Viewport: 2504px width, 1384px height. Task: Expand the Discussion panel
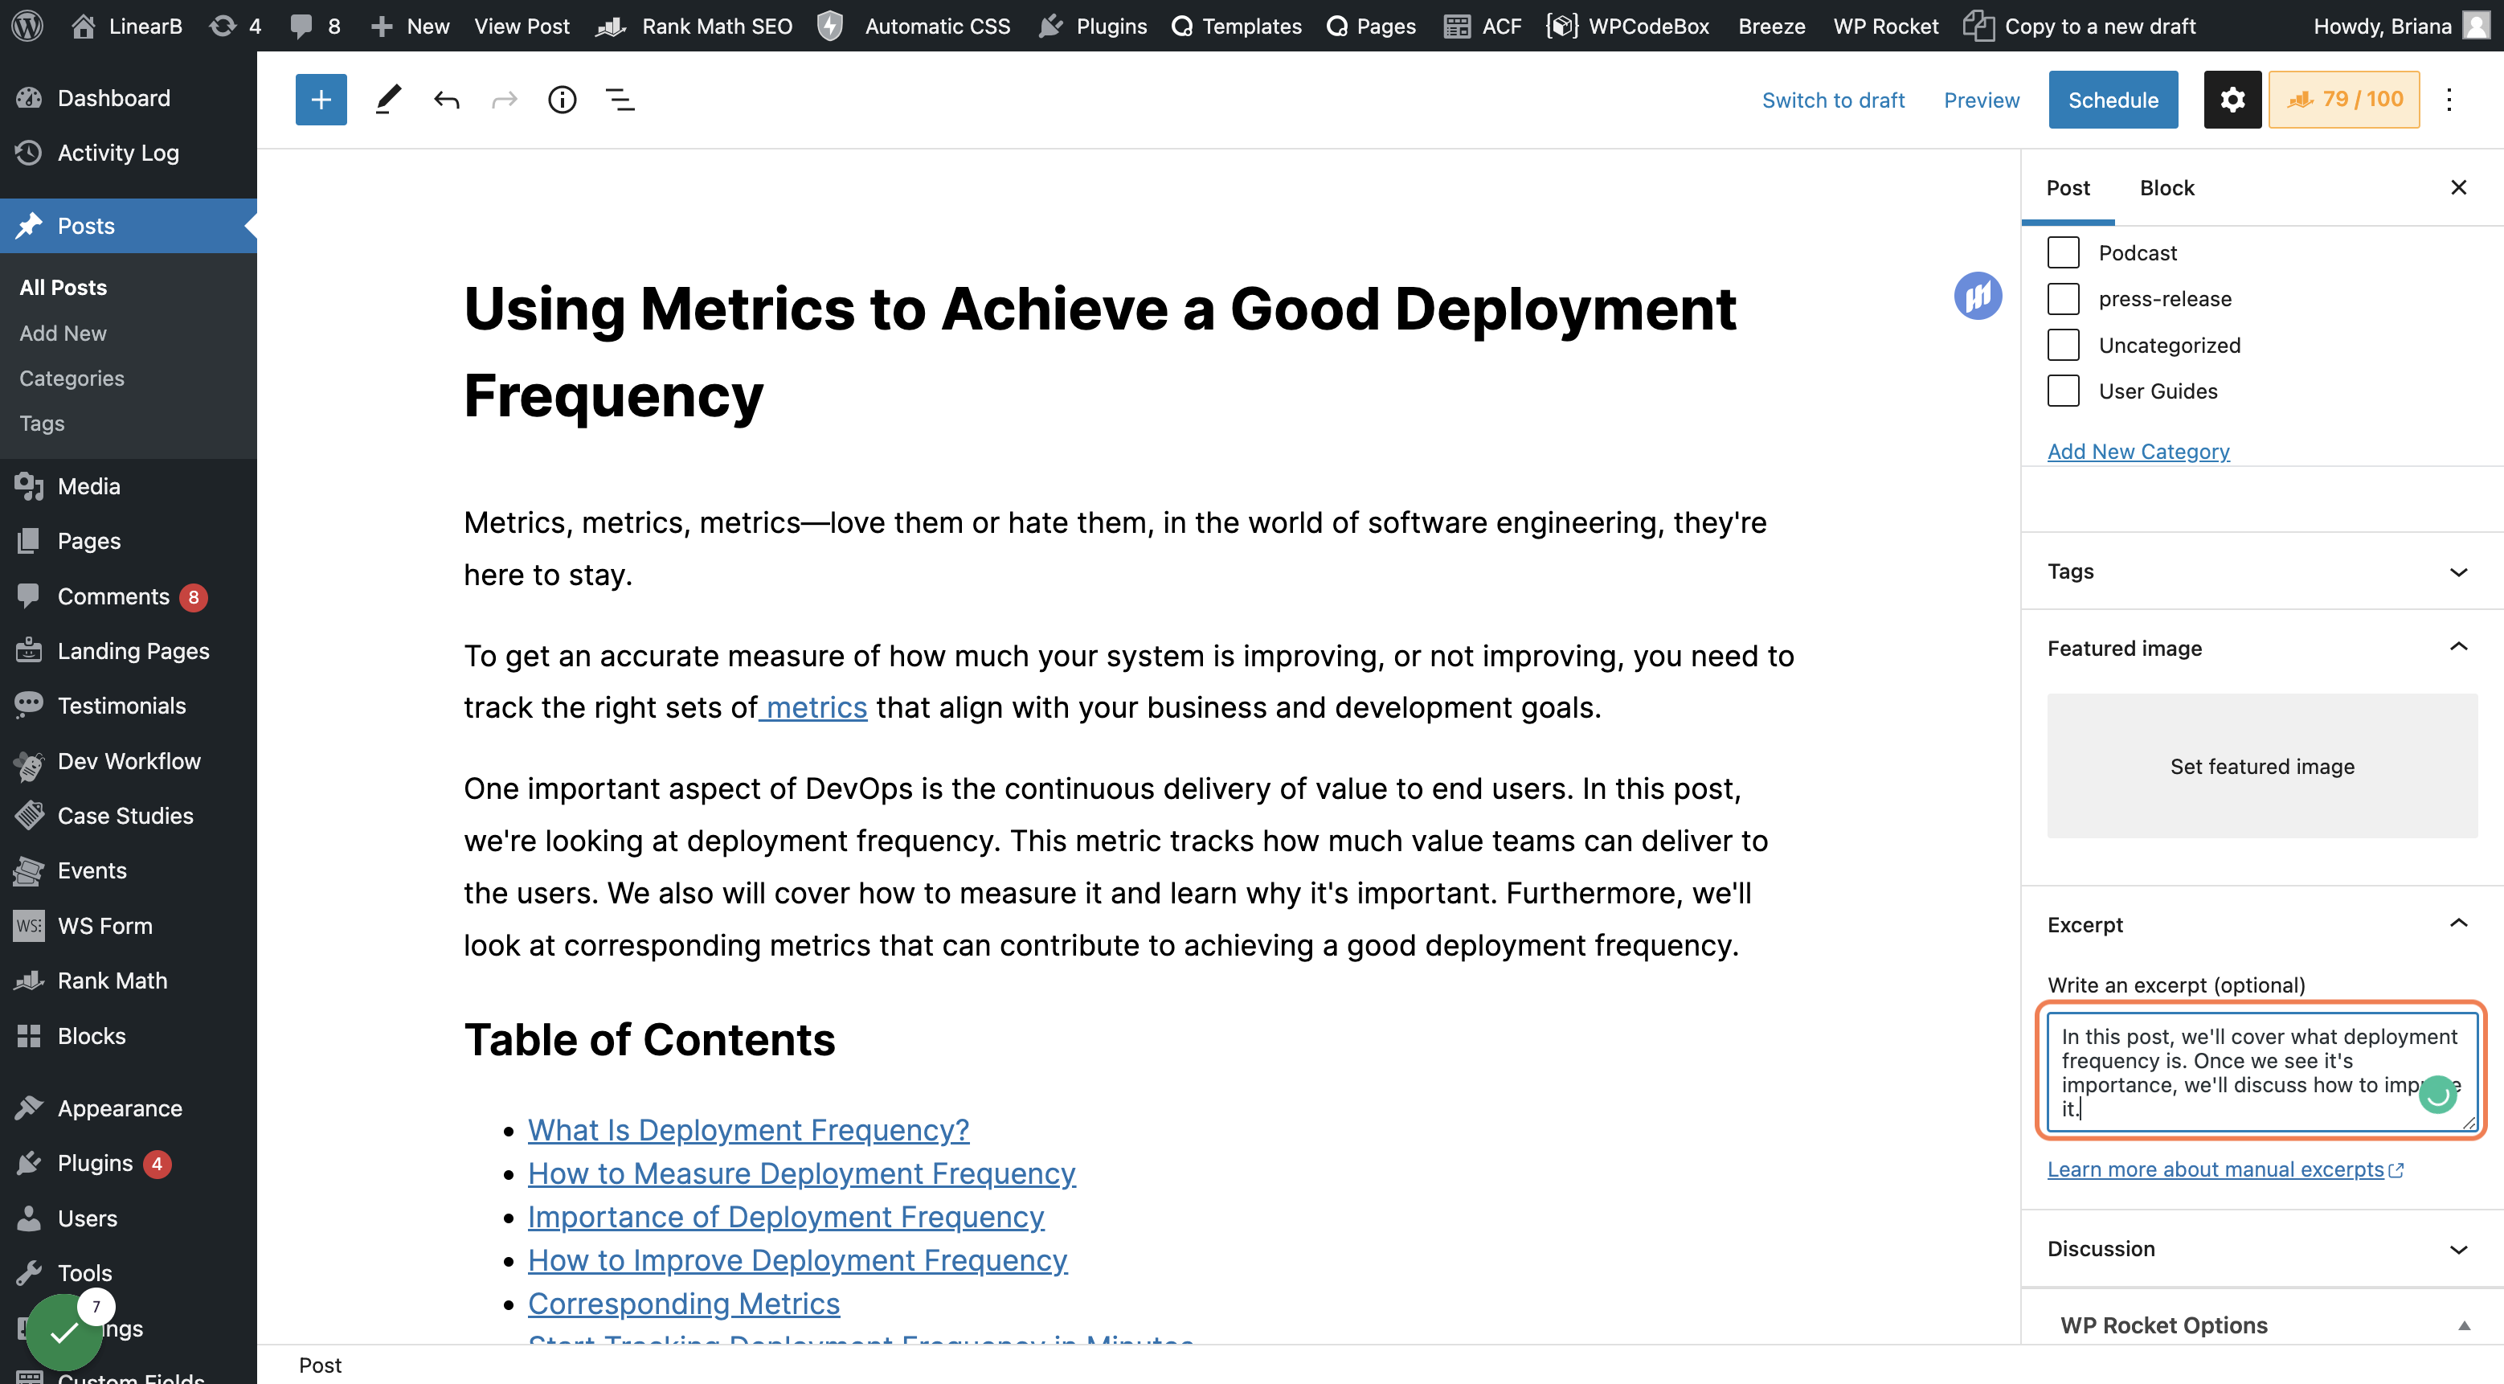[2261, 1248]
